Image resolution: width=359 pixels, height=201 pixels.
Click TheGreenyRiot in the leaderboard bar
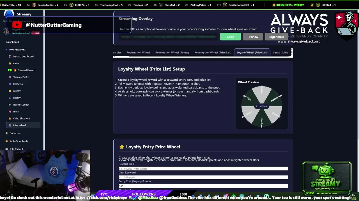coord(109,5)
